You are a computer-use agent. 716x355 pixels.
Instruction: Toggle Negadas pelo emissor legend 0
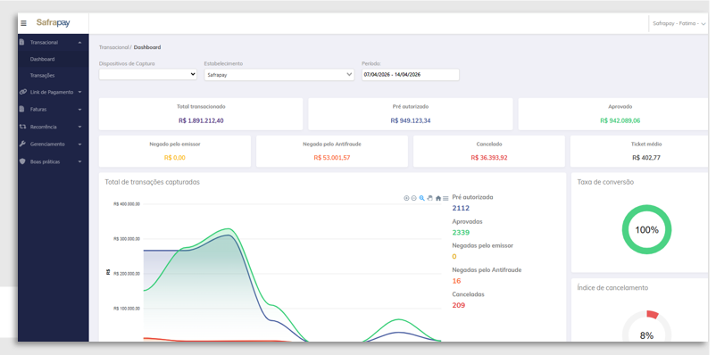click(x=482, y=252)
